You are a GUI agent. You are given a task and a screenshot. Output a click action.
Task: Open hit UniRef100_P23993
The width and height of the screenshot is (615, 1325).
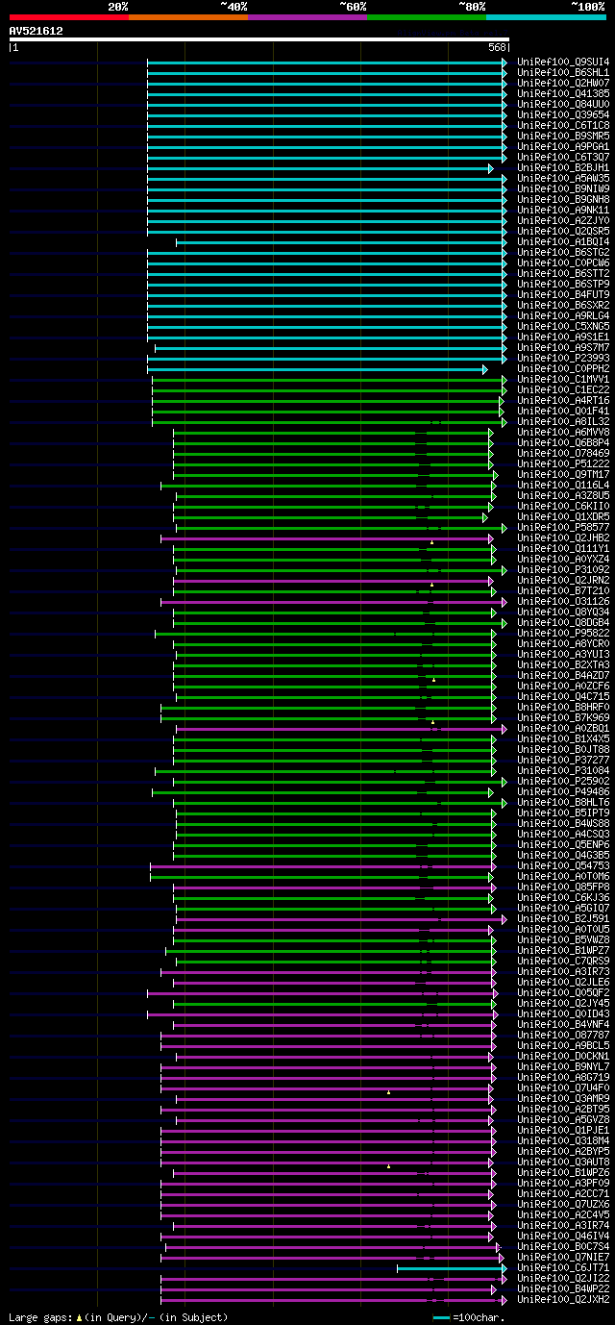tap(563, 358)
